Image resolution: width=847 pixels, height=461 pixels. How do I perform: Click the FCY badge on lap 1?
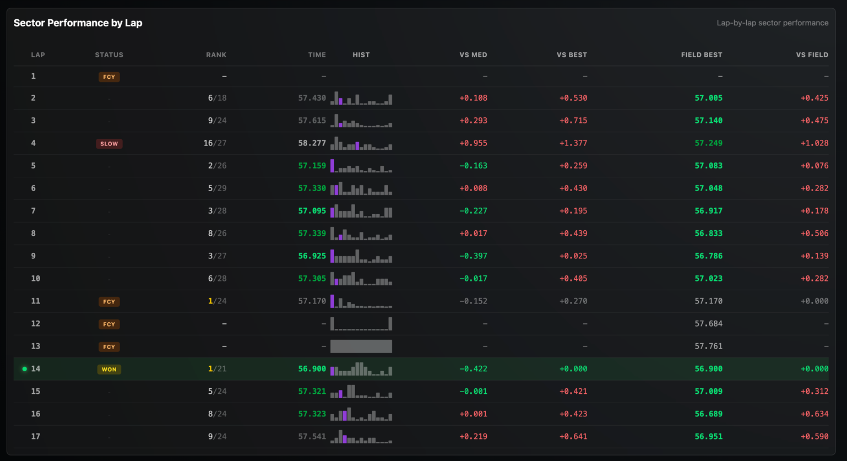109,77
